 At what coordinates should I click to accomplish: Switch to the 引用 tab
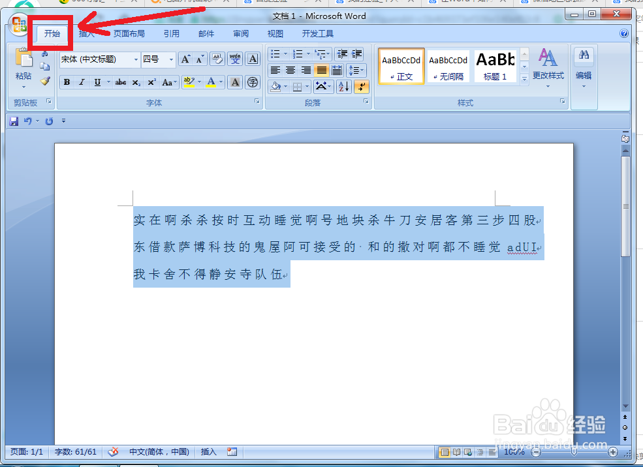tap(172, 34)
